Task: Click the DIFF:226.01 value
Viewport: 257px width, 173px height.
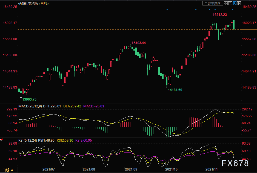Action: (52, 106)
